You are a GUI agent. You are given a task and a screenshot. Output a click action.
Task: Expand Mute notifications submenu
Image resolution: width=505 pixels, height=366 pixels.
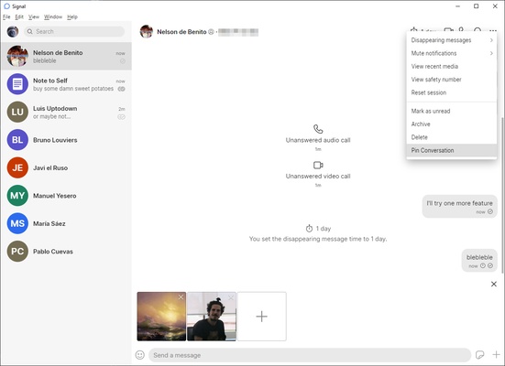(452, 53)
